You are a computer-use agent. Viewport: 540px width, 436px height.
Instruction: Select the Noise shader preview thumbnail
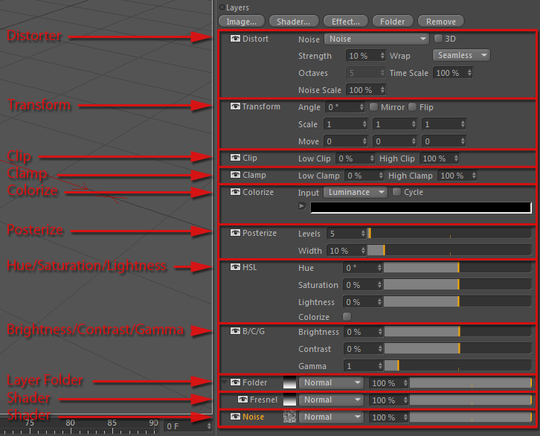[x=290, y=417]
